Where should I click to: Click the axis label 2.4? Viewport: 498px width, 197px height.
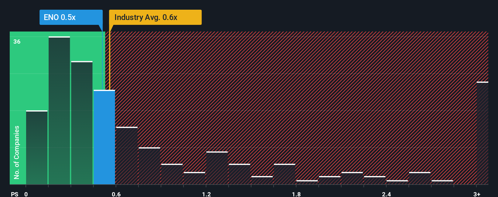pos(386,194)
